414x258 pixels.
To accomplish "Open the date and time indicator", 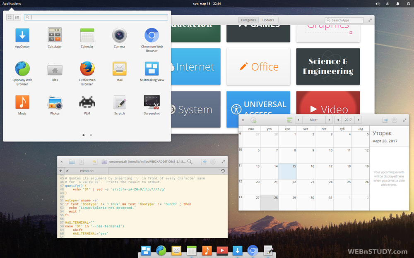I will 207,4.
